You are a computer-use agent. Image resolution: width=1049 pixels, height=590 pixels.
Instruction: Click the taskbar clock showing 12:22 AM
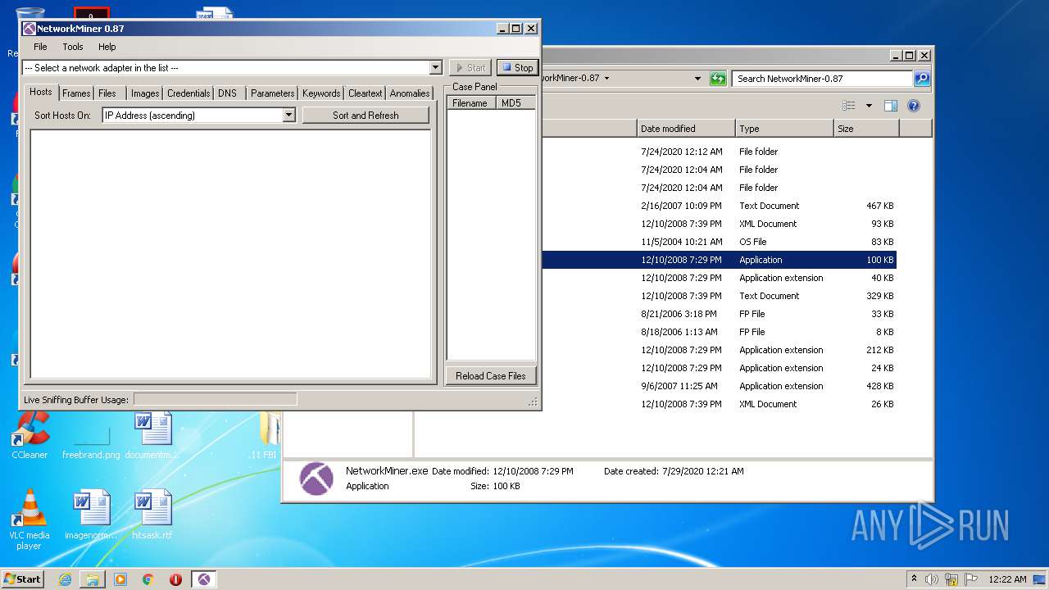click(1007, 579)
